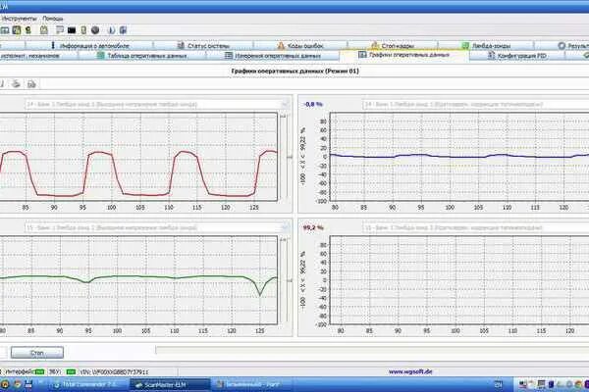Click the narrow device toolbar icon
Viewport: 589px width, 392px height.
pos(83,30)
